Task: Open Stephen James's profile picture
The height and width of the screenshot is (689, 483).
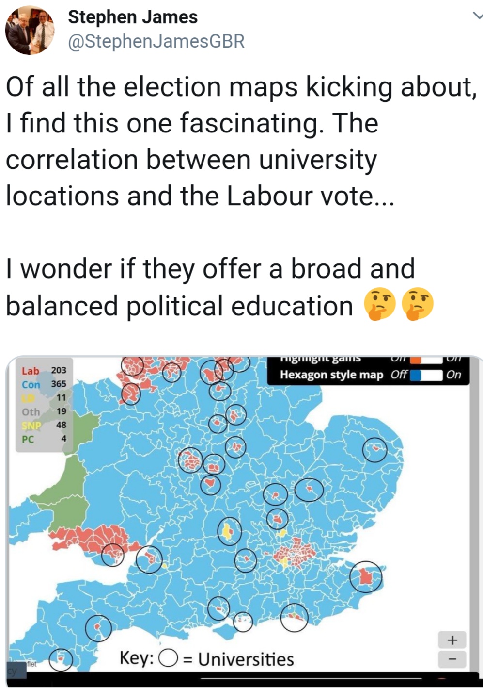Action: click(x=29, y=29)
